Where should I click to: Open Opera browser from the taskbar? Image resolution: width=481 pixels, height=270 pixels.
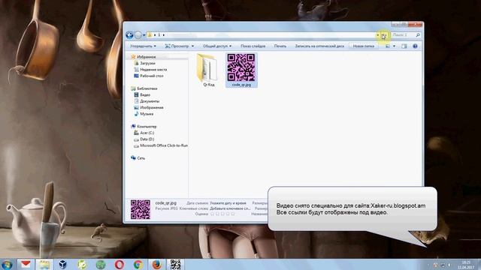tap(119, 265)
